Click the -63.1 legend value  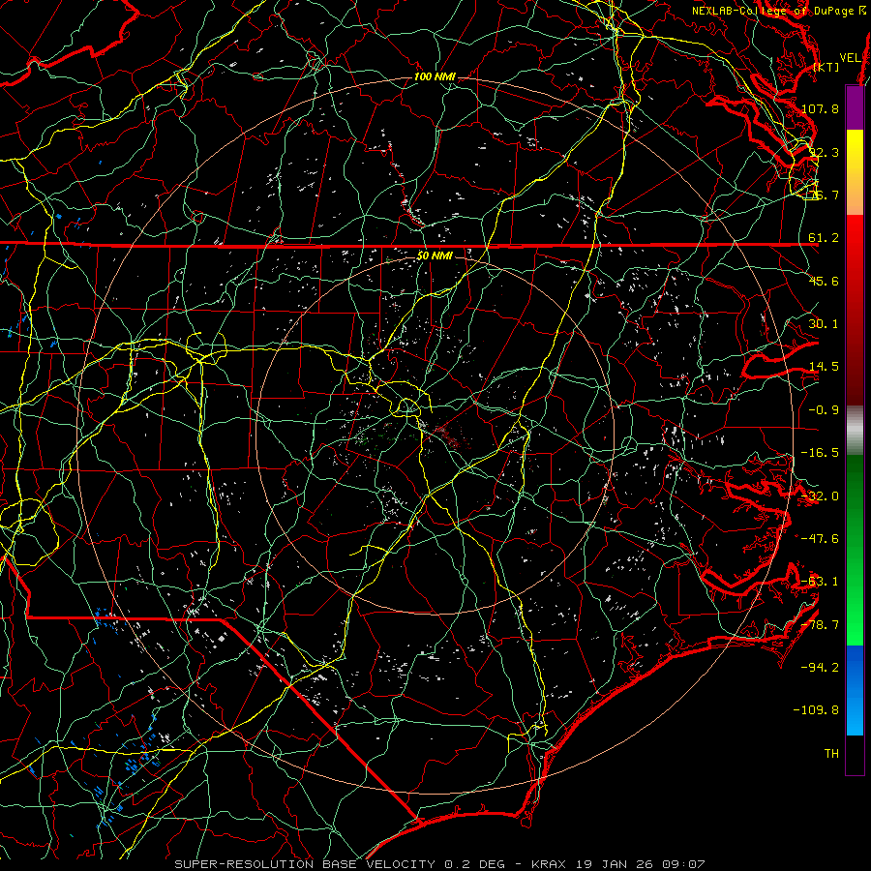(x=820, y=582)
